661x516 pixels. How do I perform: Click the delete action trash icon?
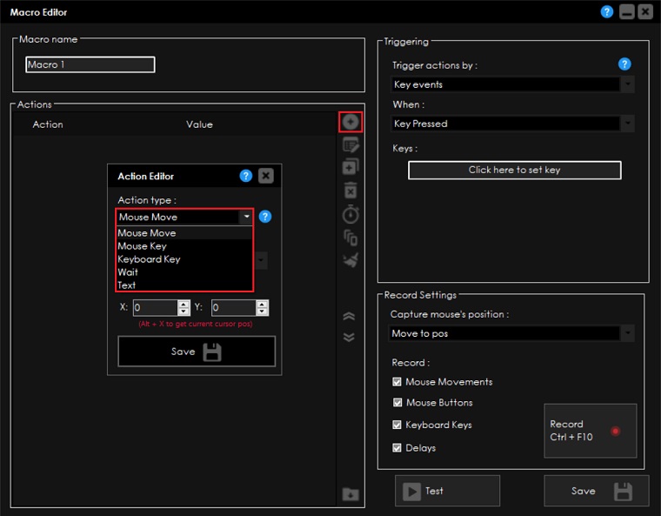coord(351,191)
